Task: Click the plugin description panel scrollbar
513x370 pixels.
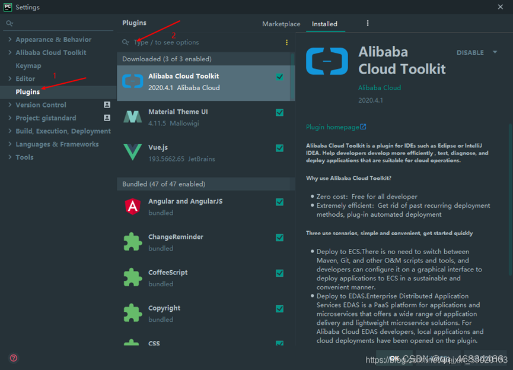Action: [x=510, y=200]
